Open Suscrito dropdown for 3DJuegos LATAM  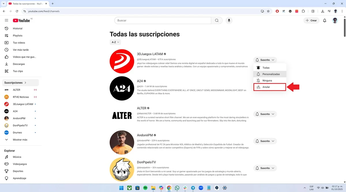265,60
